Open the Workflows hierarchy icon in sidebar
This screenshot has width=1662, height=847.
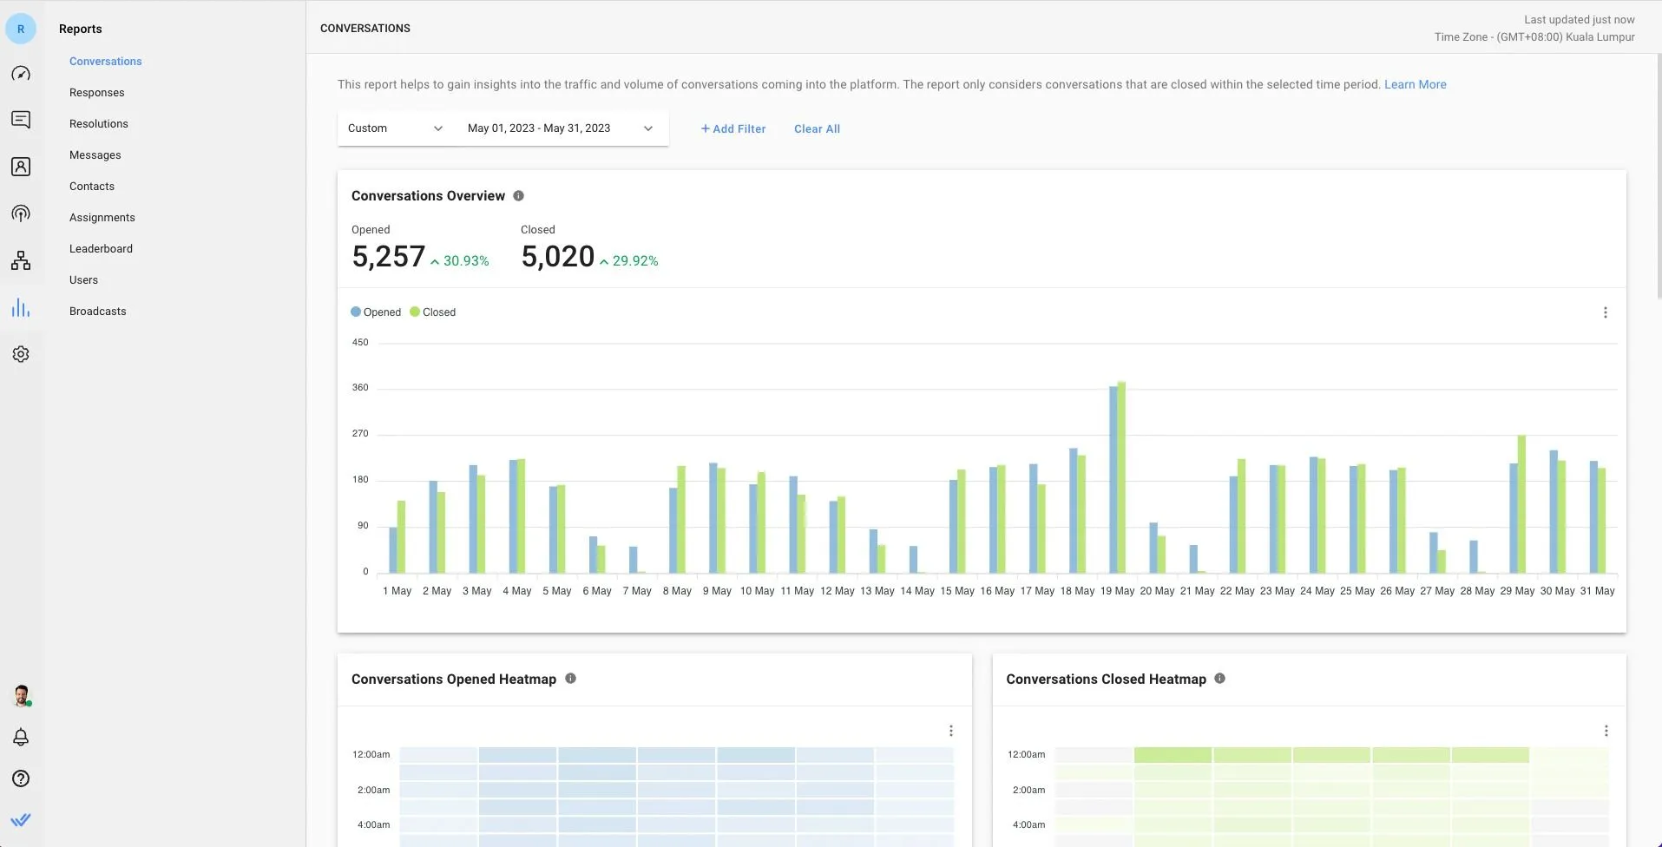[x=21, y=260]
